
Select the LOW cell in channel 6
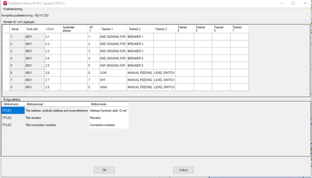[x=113, y=73]
